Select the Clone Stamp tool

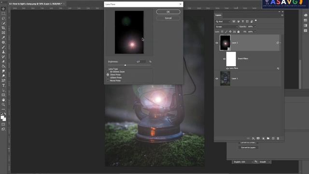tap(3, 52)
